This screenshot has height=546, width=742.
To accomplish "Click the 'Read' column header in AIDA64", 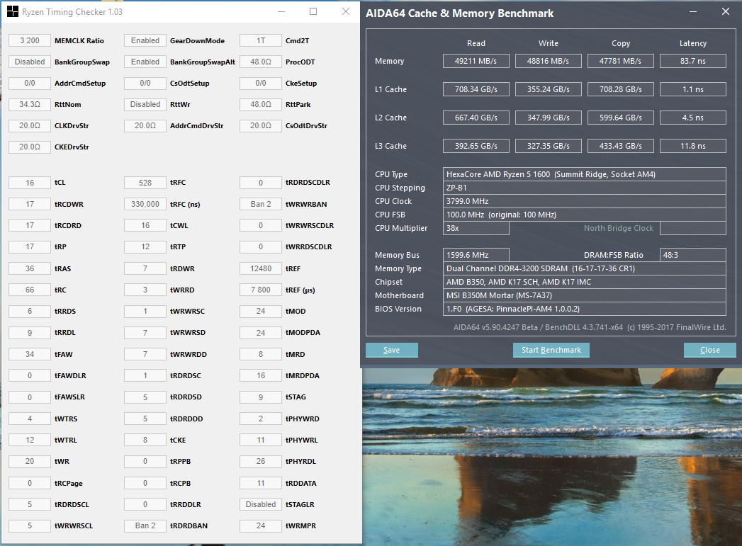I will click(476, 43).
